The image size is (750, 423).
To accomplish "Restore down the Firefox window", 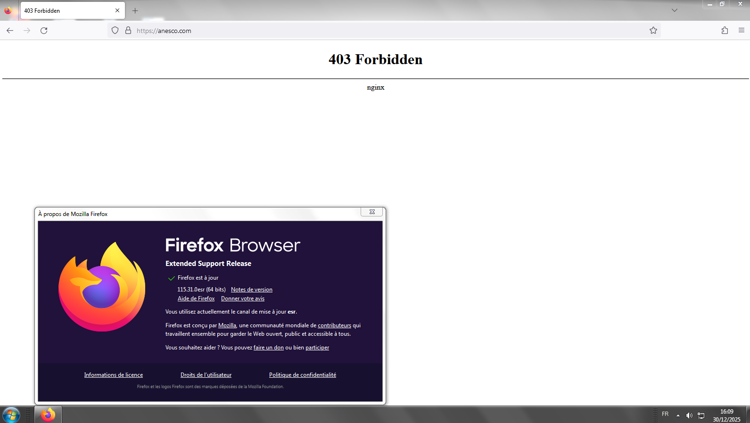I will coord(722,4).
